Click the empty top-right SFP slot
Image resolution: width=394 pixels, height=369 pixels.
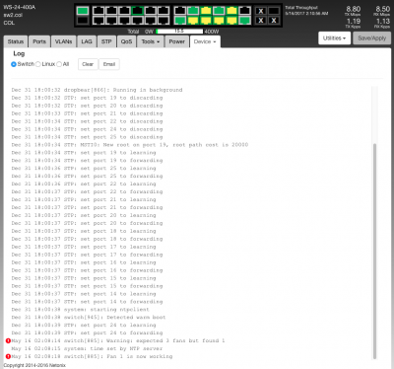point(274,11)
